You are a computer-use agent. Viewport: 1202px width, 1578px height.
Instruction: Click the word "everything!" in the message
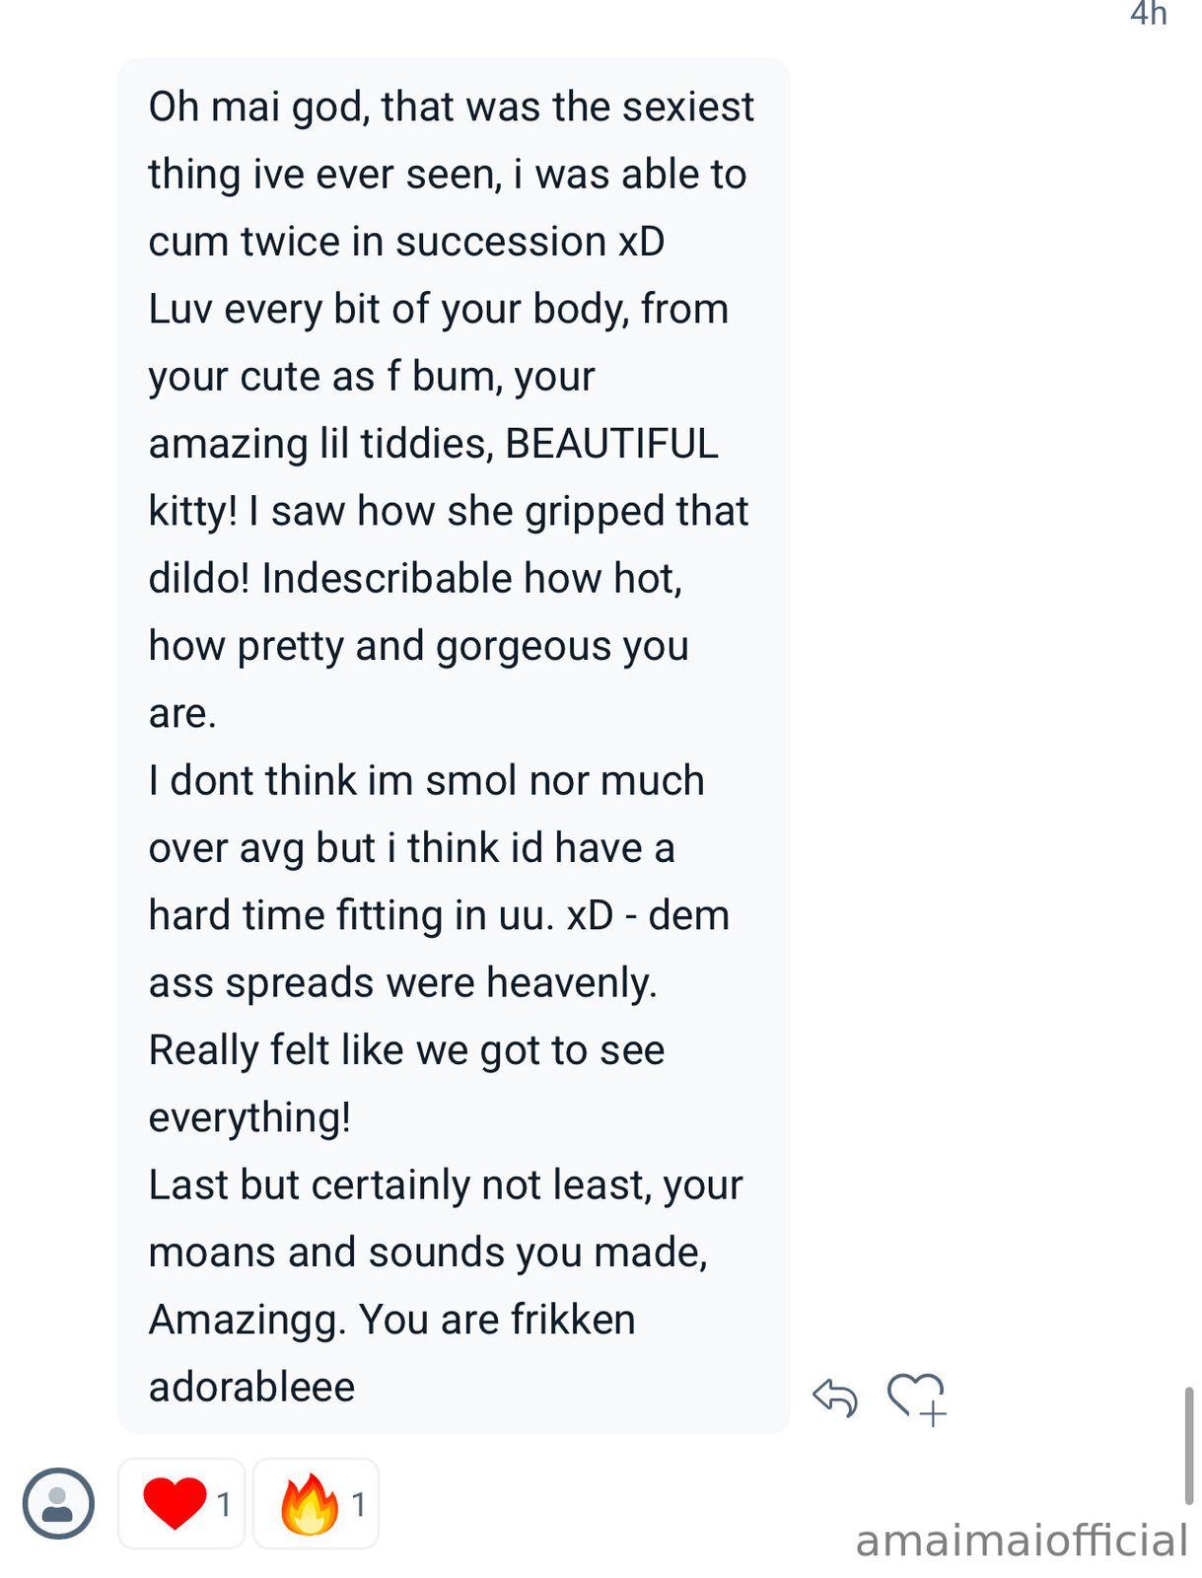tap(249, 1117)
